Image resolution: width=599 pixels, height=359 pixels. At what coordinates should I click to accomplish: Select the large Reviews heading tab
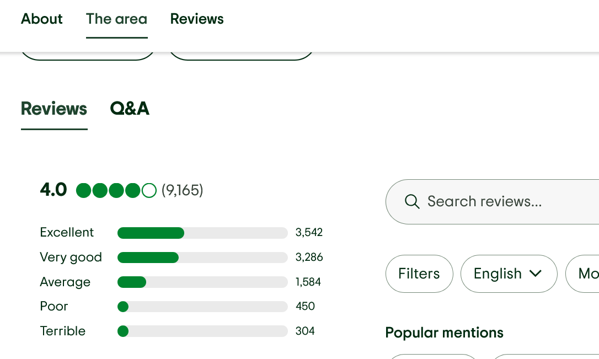click(x=54, y=109)
